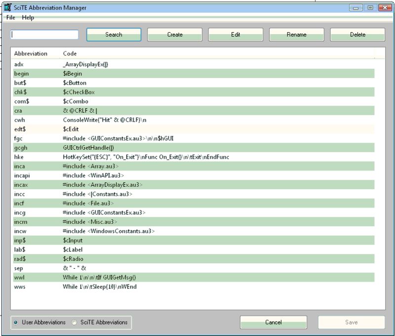Click the Create button
The width and height of the screenshot is (395, 336).
(x=175, y=35)
